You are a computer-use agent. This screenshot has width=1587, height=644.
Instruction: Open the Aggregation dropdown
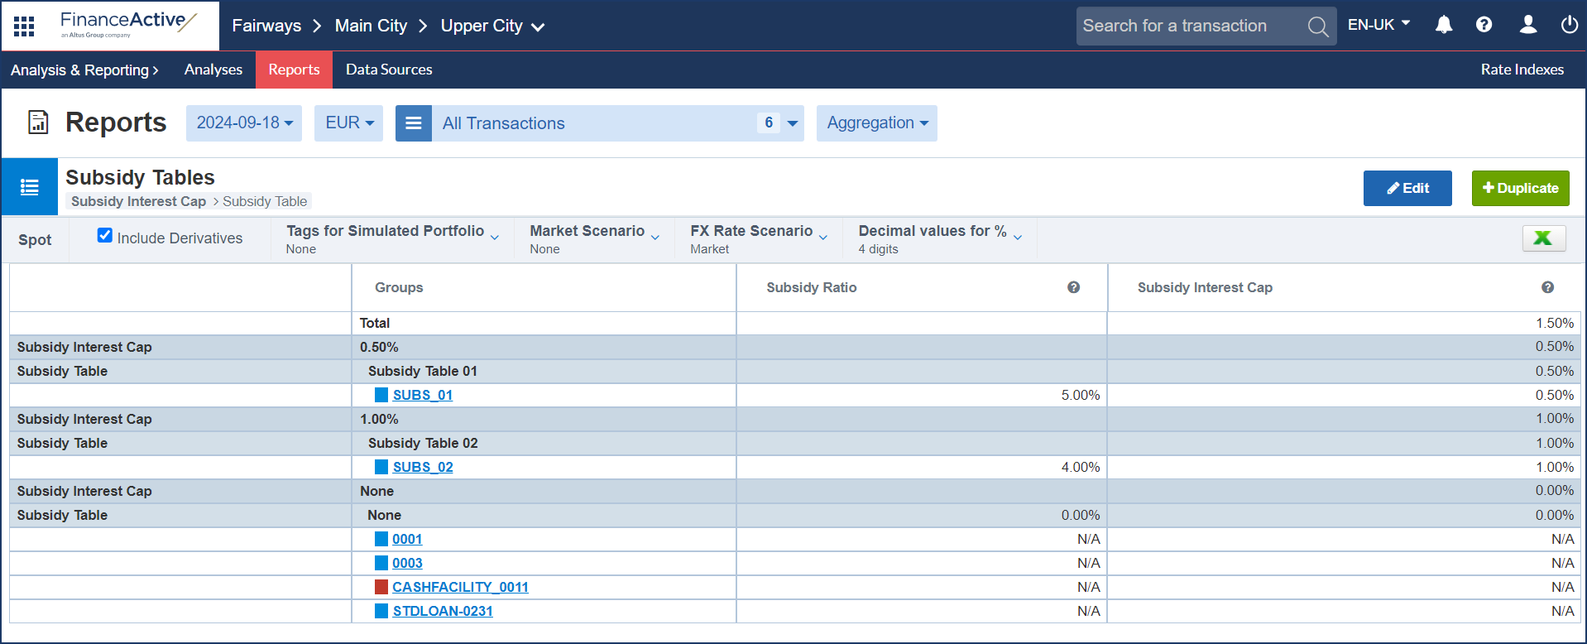[x=876, y=123]
